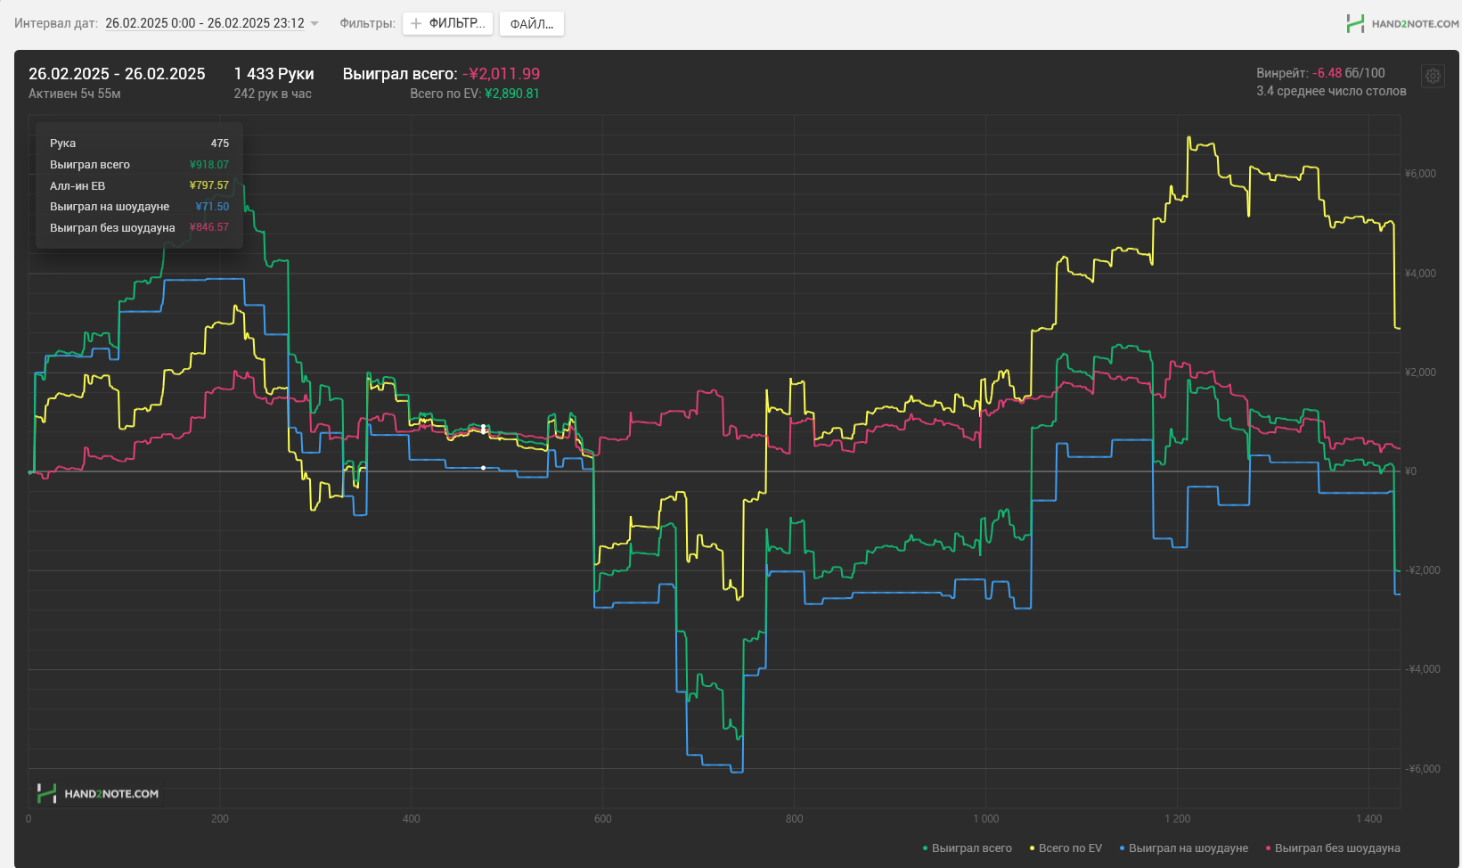Click the ¥6,000 y-axis label

pyautogui.click(x=1420, y=174)
